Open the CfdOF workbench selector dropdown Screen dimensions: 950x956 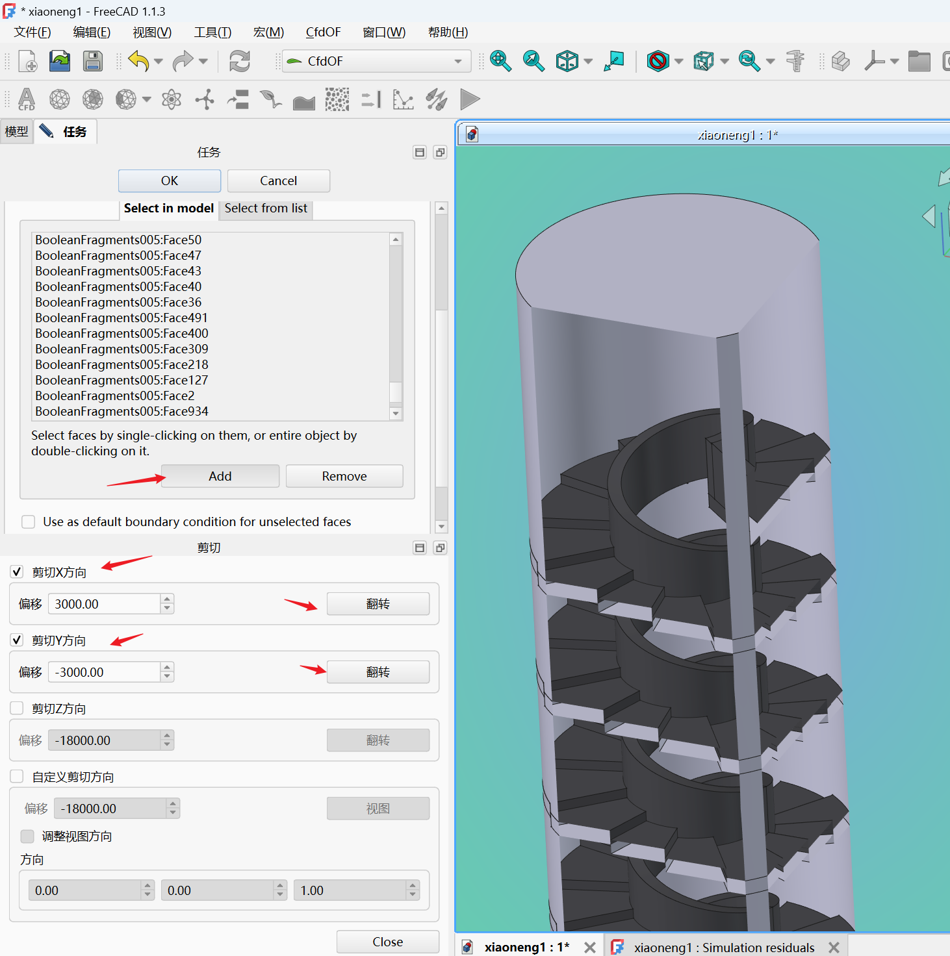pyautogui.click(x=377, y=61)
